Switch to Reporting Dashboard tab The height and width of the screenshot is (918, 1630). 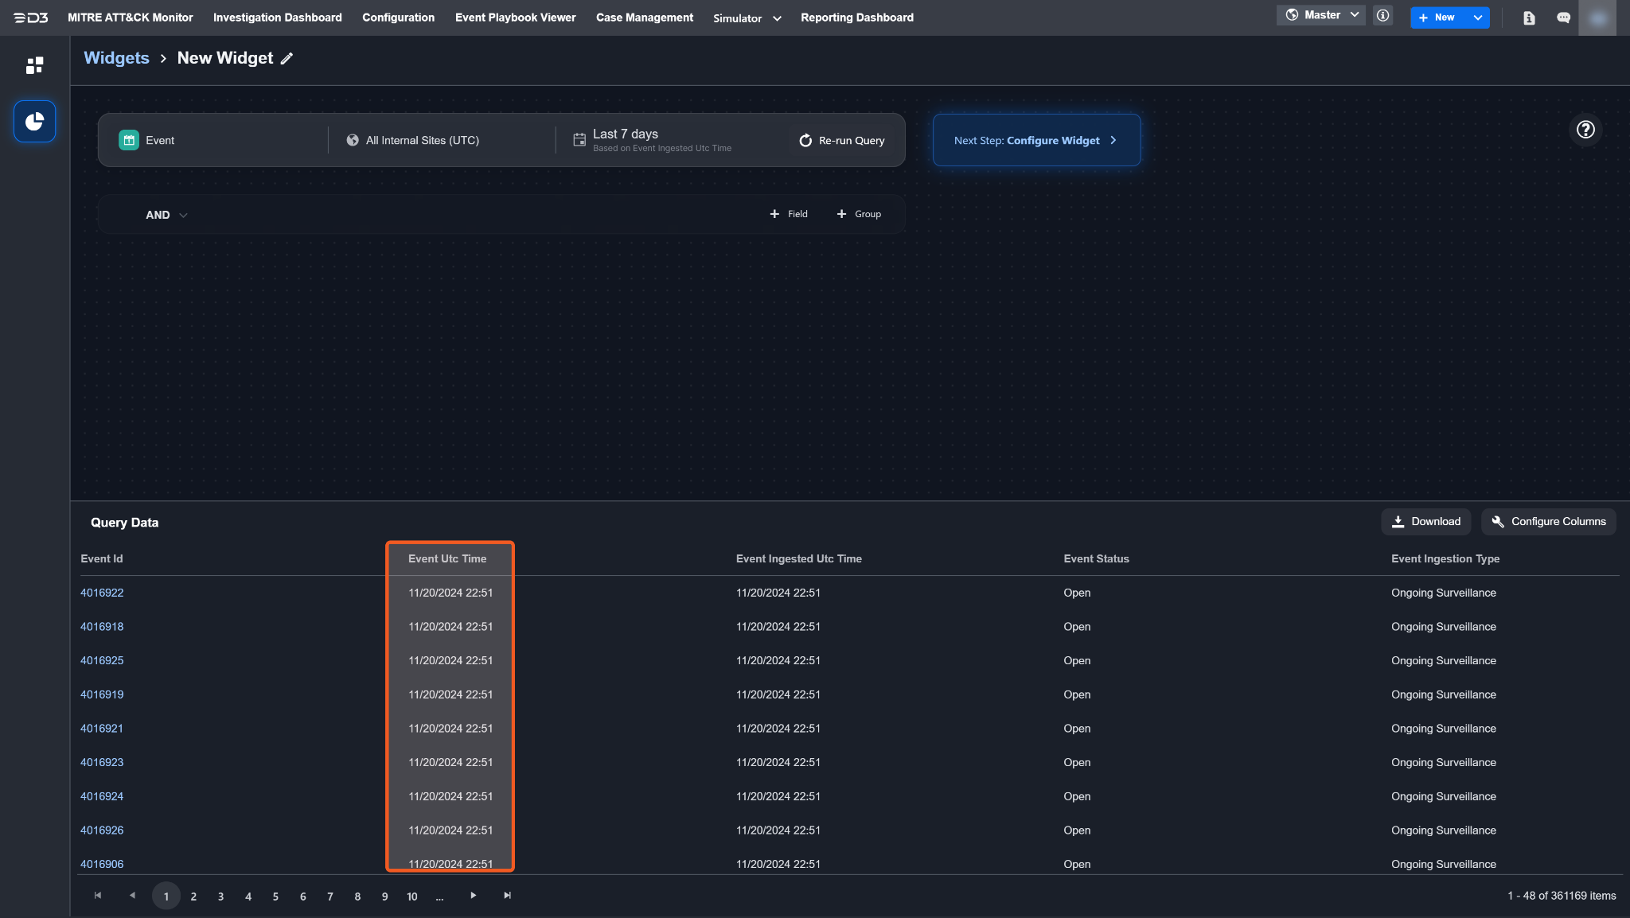click(856, 18)
